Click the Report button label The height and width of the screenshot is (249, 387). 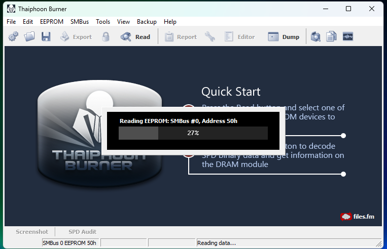click(187, 37)
